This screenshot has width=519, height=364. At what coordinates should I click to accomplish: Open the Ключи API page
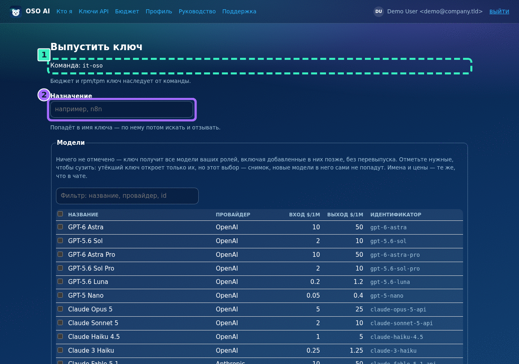coord(94,11)
